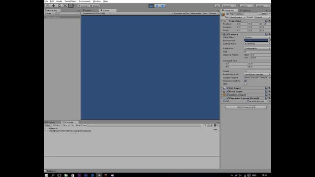Open the Projection dropdown
The width and height of the screenshot is (315, 177).
[257, 48]
